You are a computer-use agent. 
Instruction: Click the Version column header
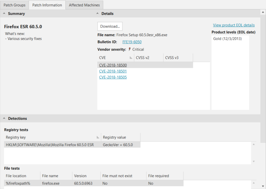pos(86,176)
